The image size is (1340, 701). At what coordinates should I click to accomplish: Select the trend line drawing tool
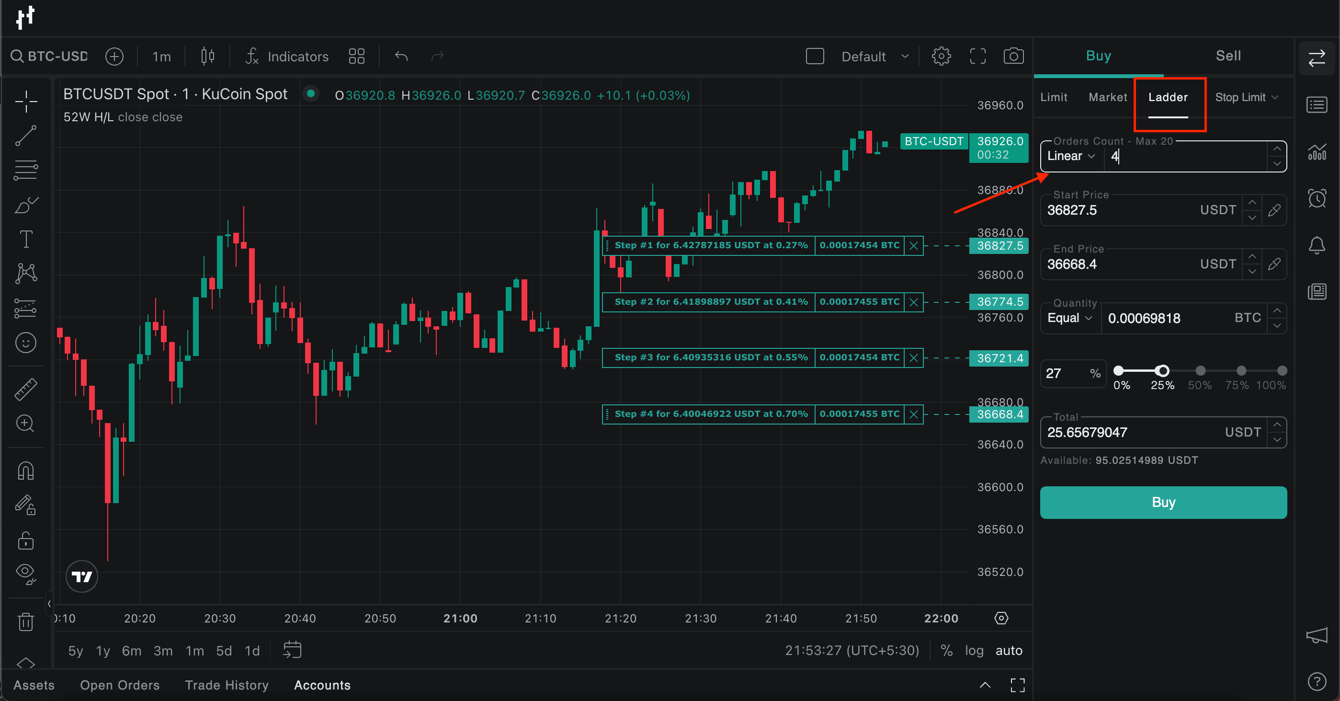(x=25, y=136)
